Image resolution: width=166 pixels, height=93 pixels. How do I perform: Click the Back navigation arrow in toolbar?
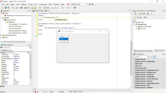click(63, 8)
